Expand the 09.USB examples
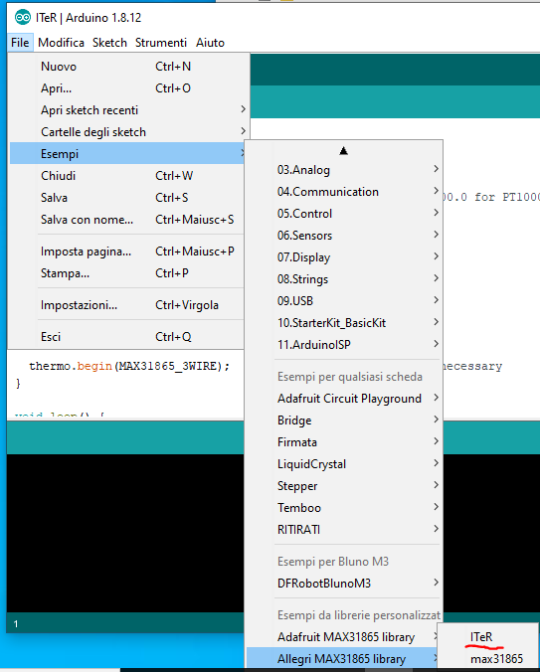Viewport: 540px width, 672px height. click(344, 301)
